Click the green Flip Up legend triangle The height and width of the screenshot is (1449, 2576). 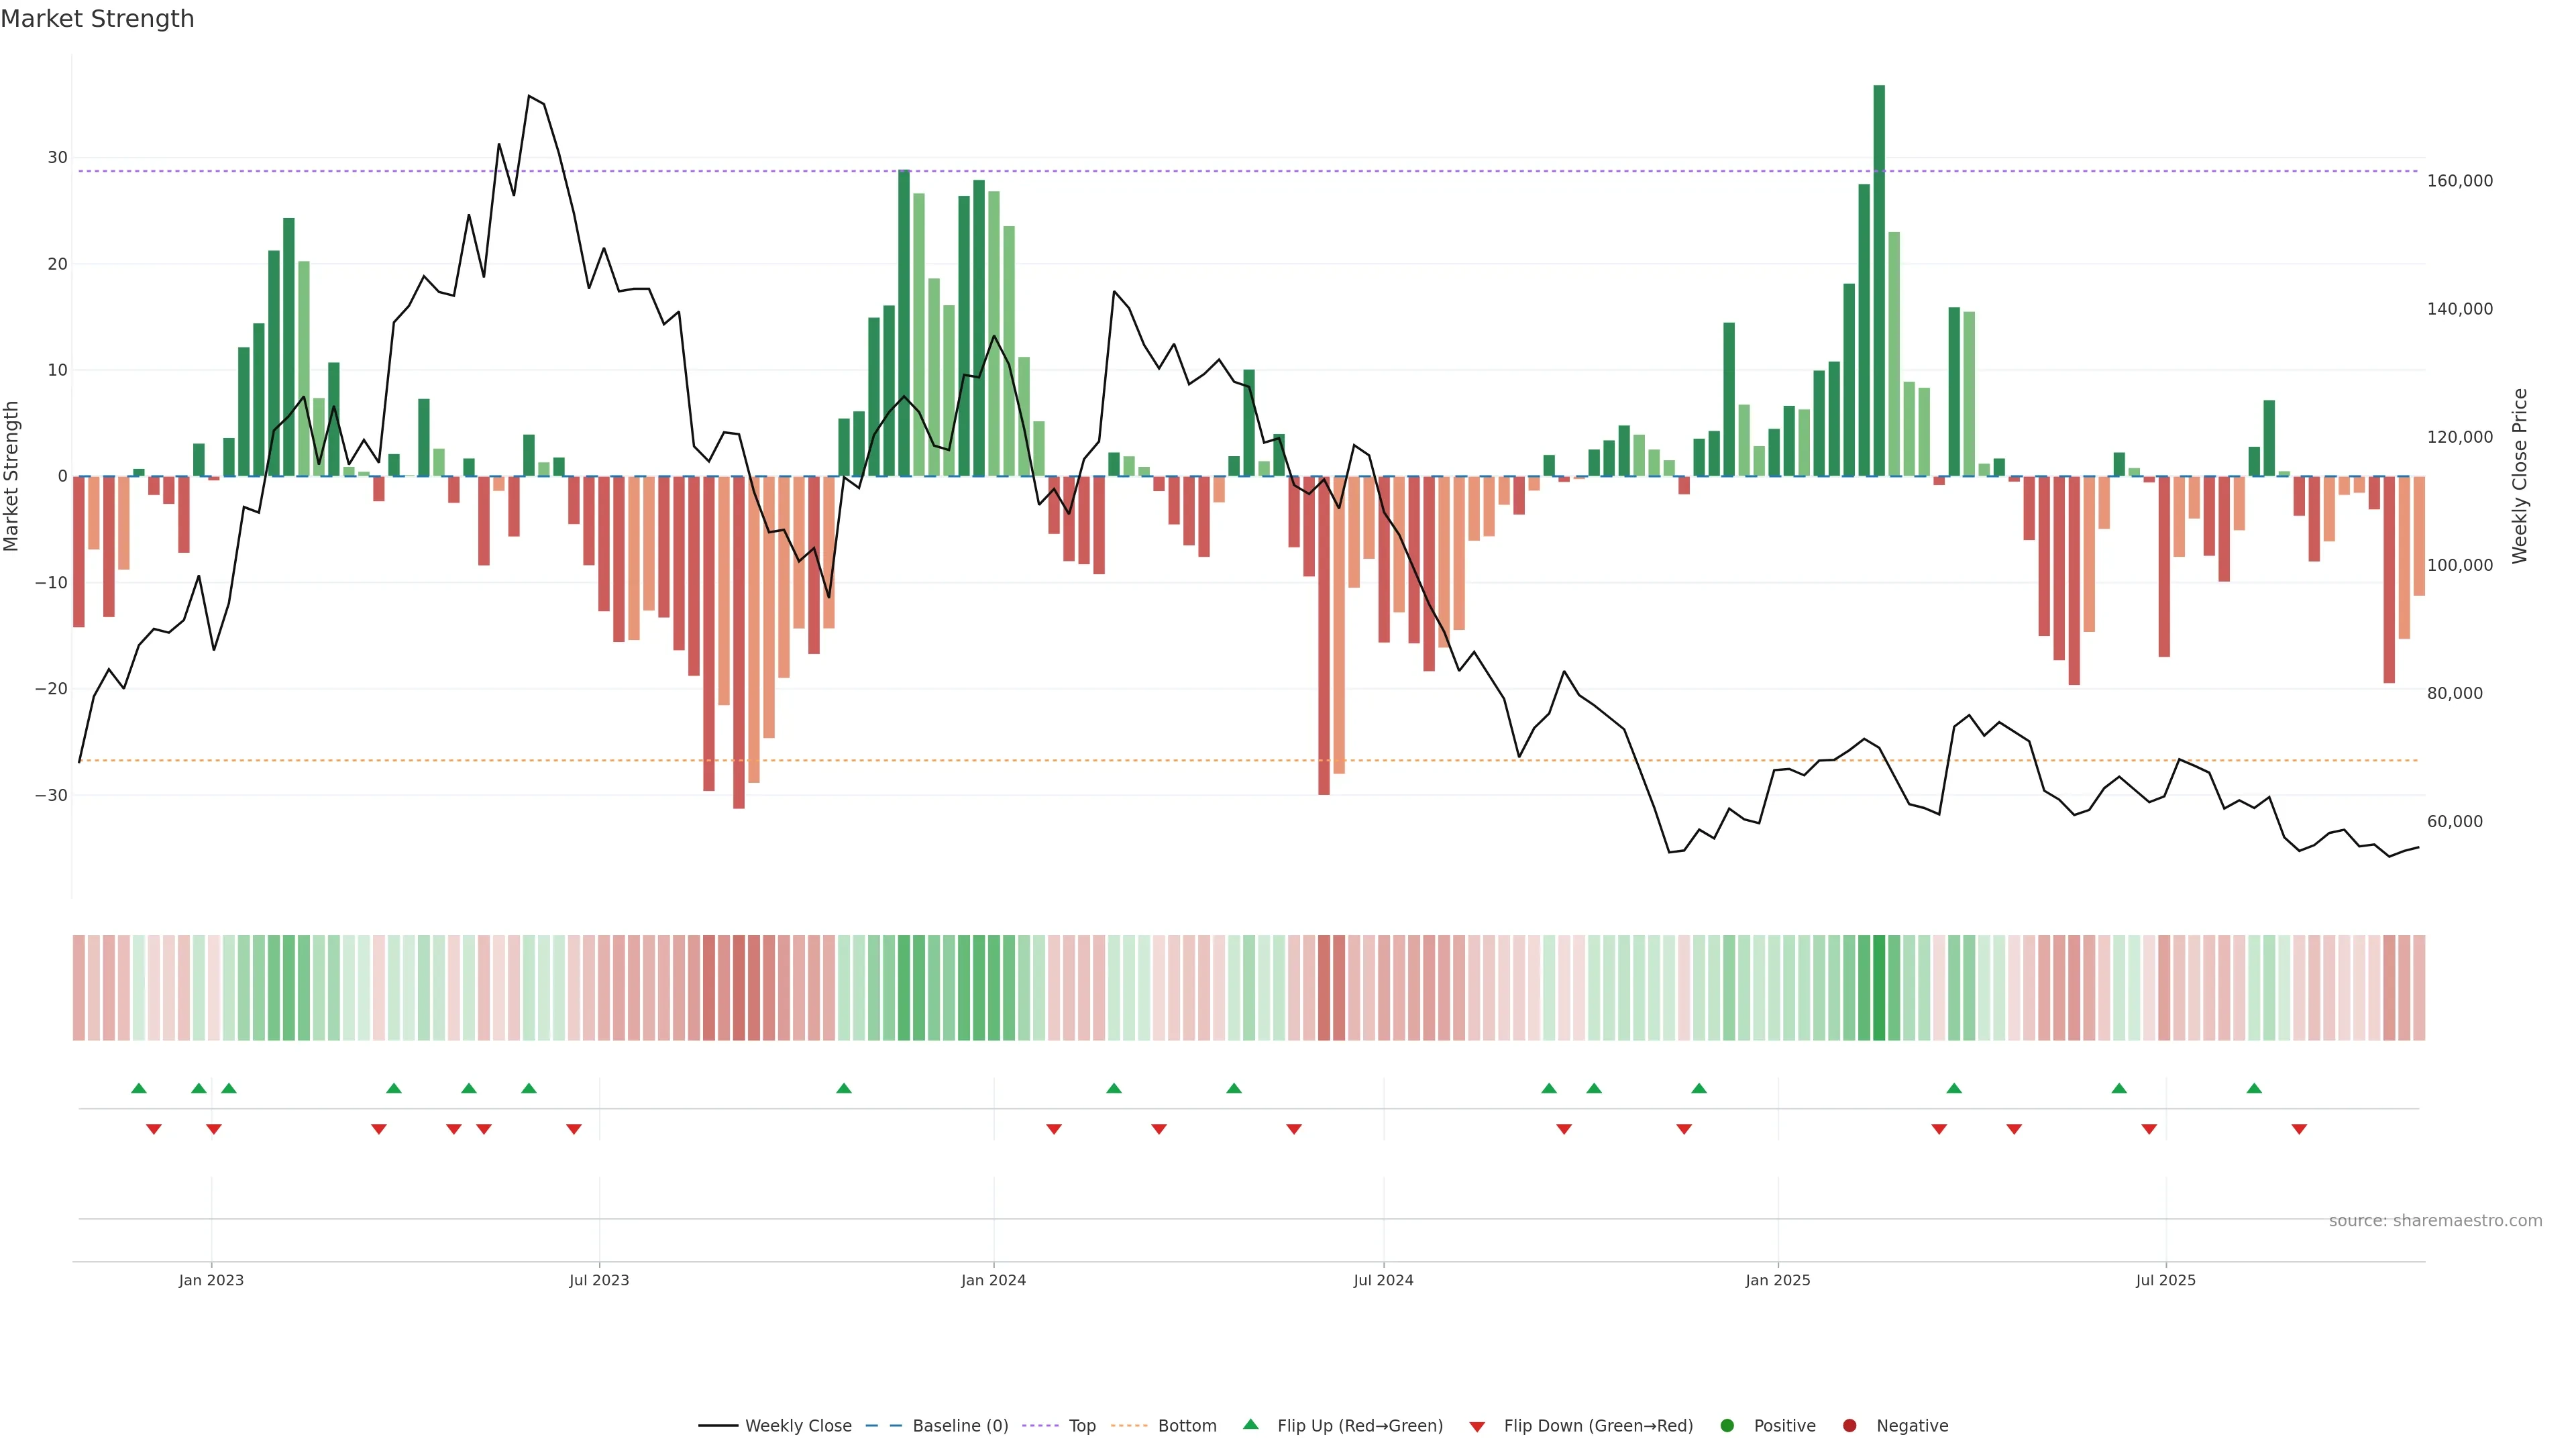(1250, 1424)
